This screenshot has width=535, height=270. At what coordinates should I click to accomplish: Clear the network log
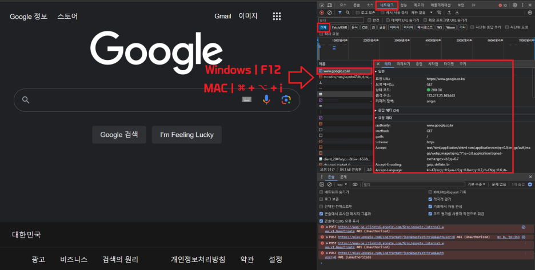click(330, 13)
